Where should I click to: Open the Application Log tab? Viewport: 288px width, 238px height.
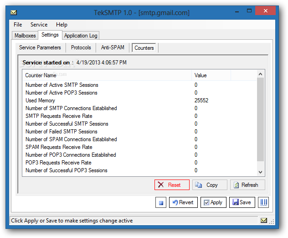[81, 36]
